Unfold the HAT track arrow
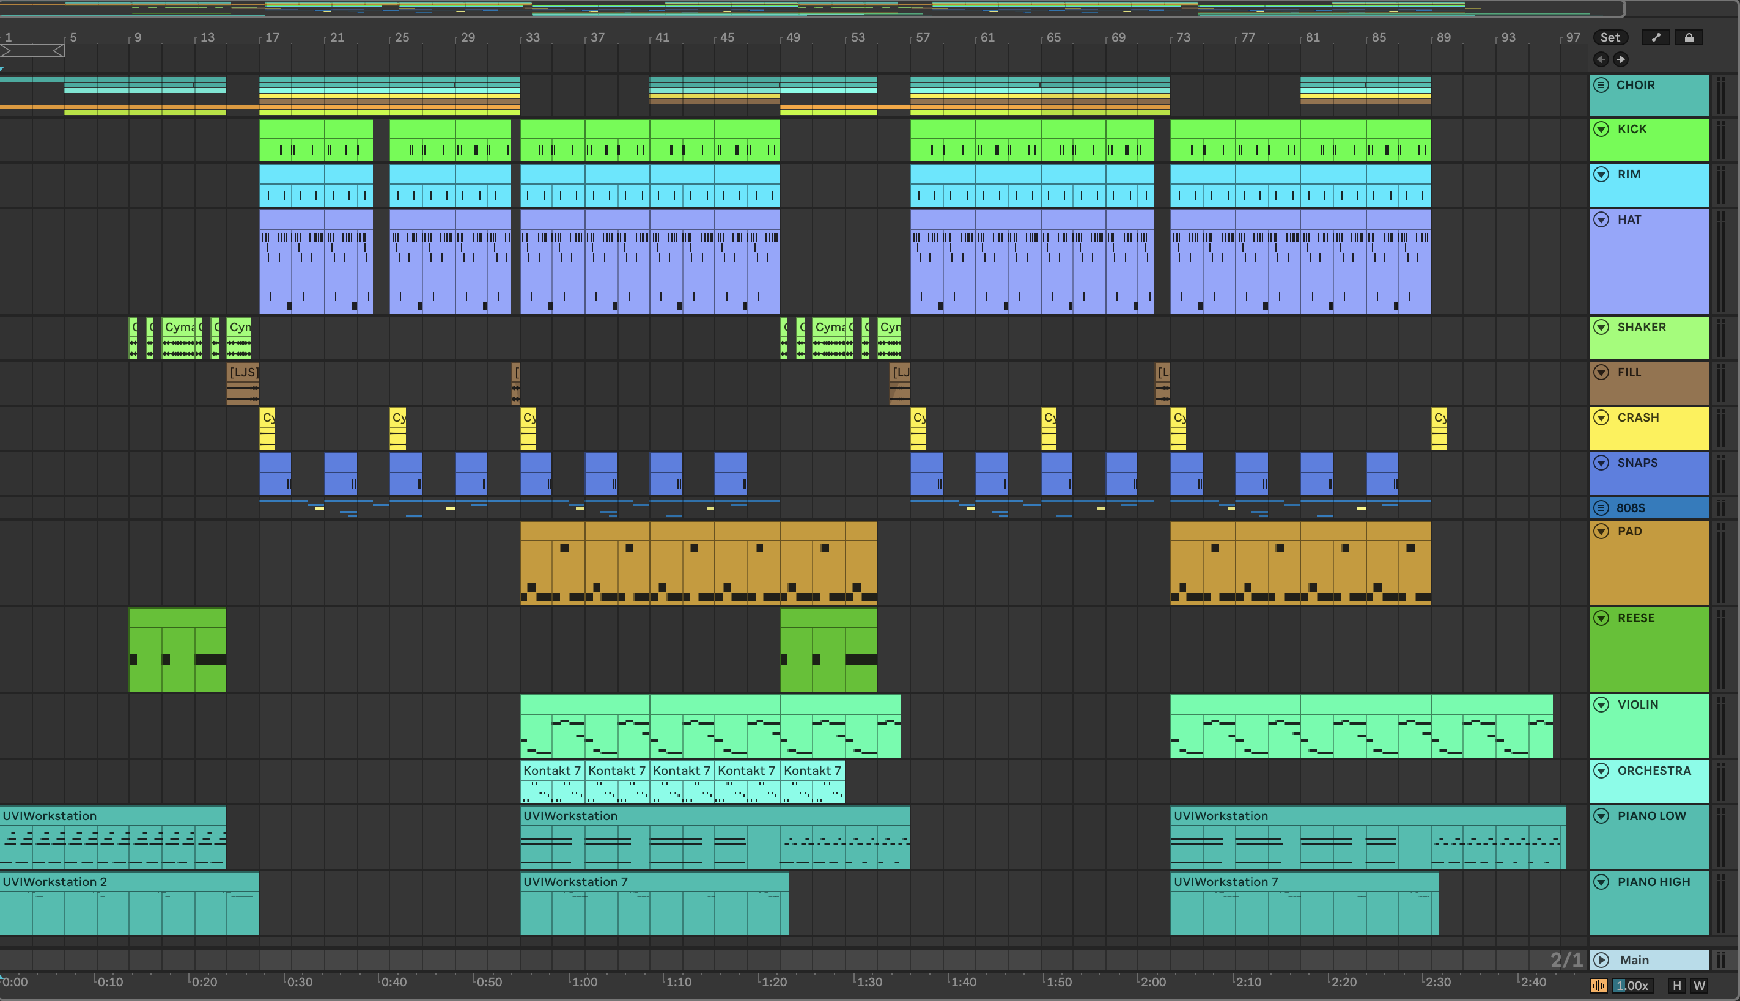The height and width of the screenshot is (1001, 1740). coord(1601,220)
